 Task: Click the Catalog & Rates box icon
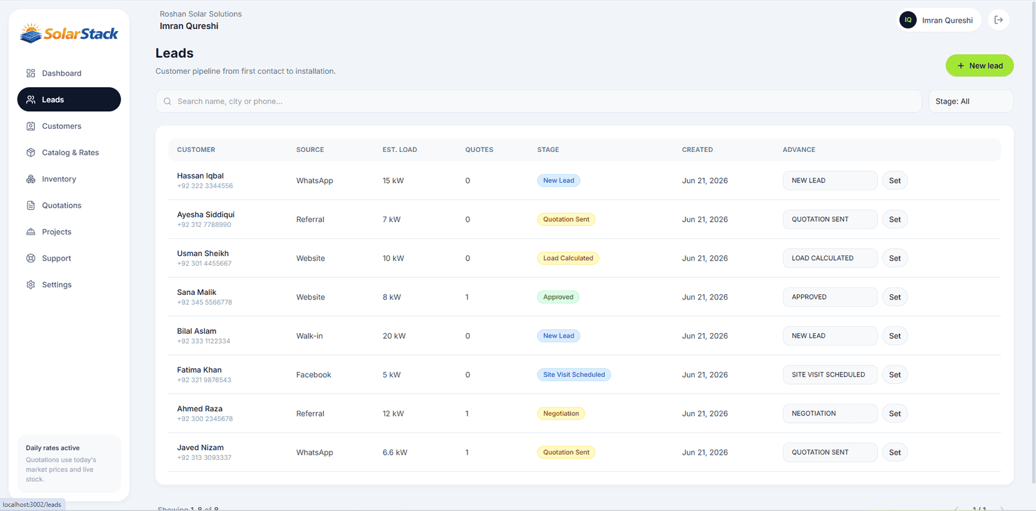[x=30, y=153]
